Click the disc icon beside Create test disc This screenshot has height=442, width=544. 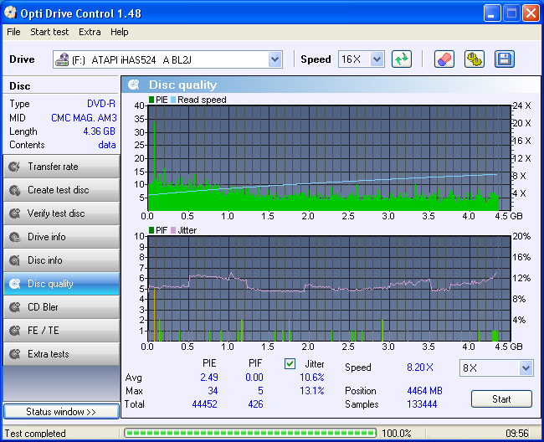click(x=14, y=190)
